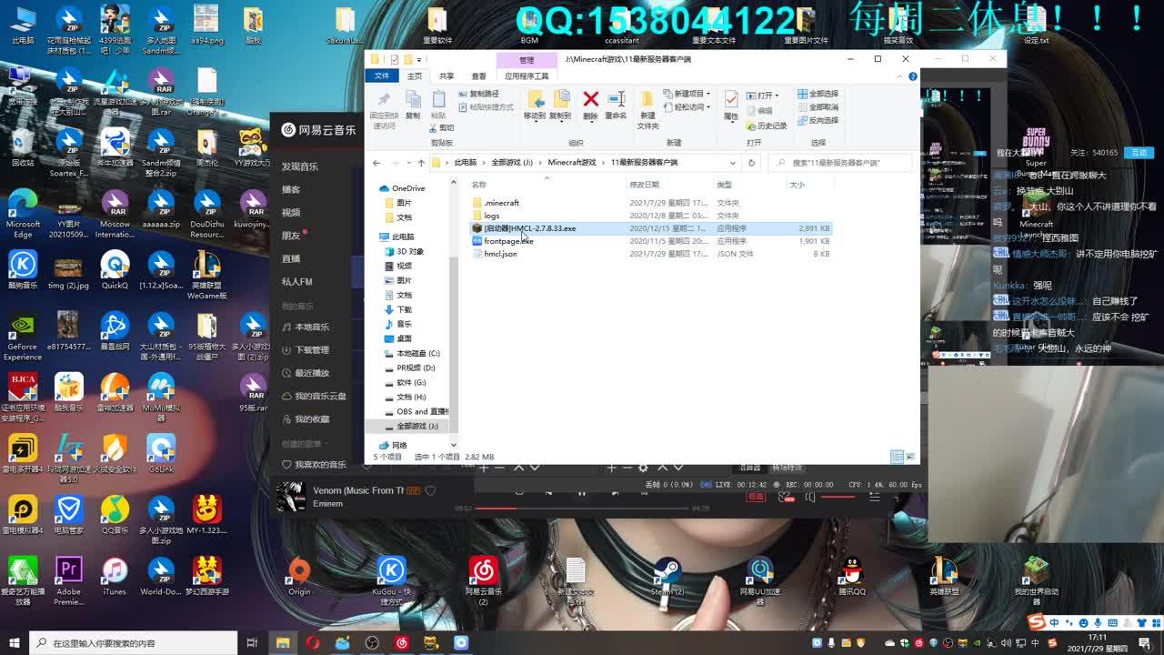
Task: Open the Easy access dropdown
Action: point(688,106)
